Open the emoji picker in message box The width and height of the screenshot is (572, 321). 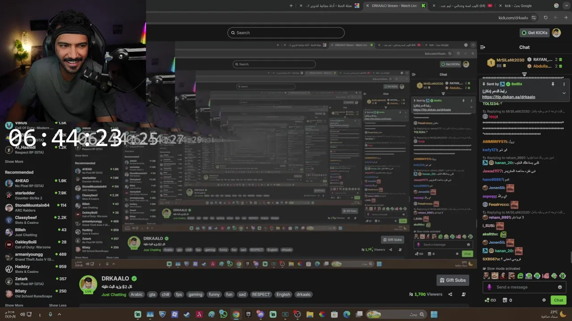559,287
